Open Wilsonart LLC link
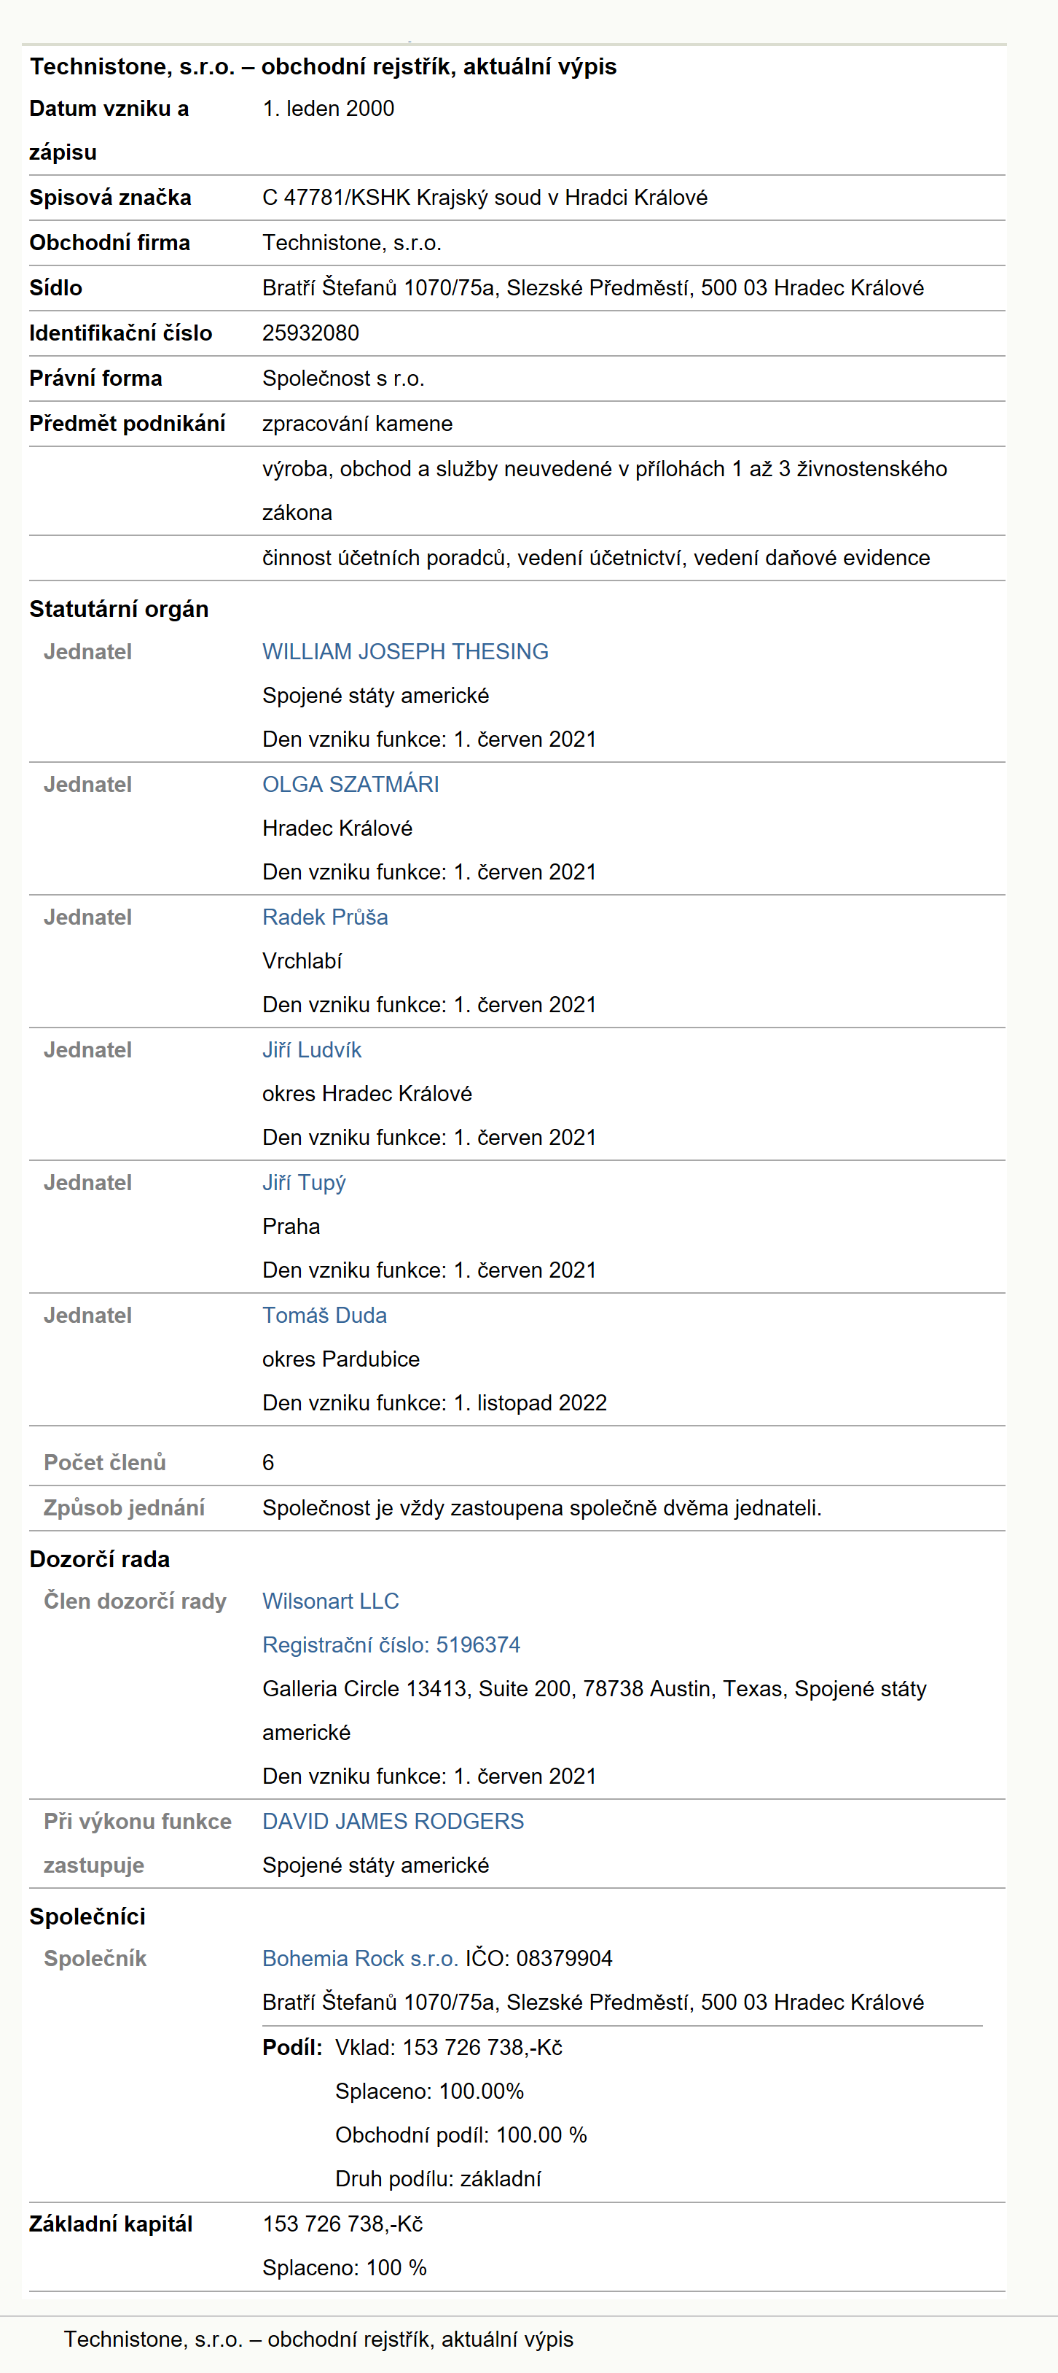The image size is (1058, 2373). click(x=331, y=1601)
